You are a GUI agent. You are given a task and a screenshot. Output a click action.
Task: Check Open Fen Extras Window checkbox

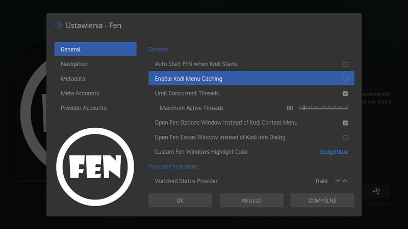pyautogui.click(x=345, y=137)
